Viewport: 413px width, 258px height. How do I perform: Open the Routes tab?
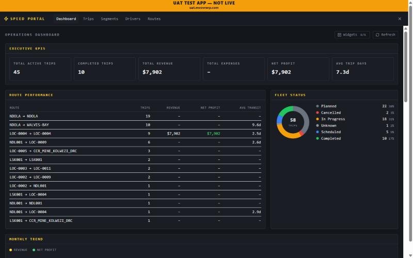point(154,19)
